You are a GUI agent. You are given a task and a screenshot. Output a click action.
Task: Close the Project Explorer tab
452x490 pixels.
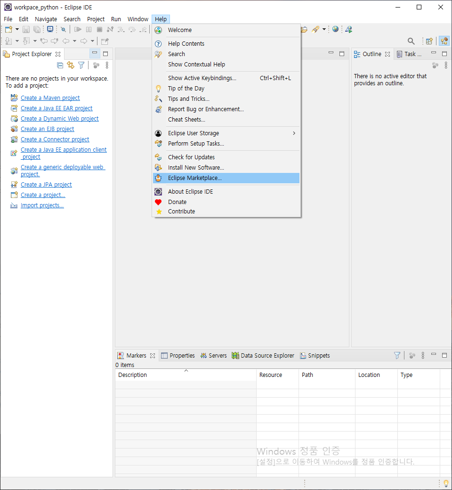click(x=58, y=54)
